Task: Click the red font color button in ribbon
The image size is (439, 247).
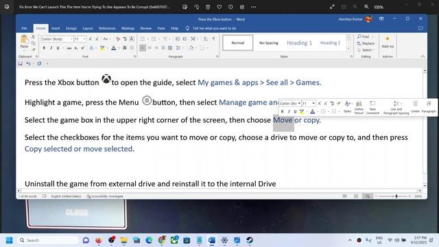Action: coord(113,48)
